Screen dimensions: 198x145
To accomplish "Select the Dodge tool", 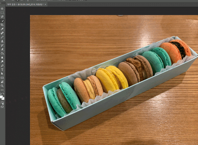I will (x=2, y=62).
